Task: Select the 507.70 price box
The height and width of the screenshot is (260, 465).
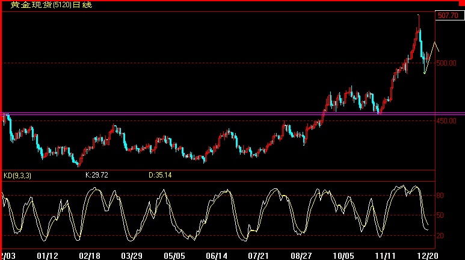Action: point(449,16)
